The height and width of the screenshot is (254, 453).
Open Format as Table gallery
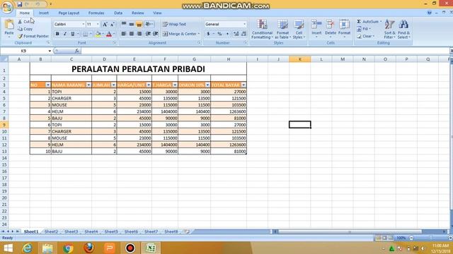point(282,29)
